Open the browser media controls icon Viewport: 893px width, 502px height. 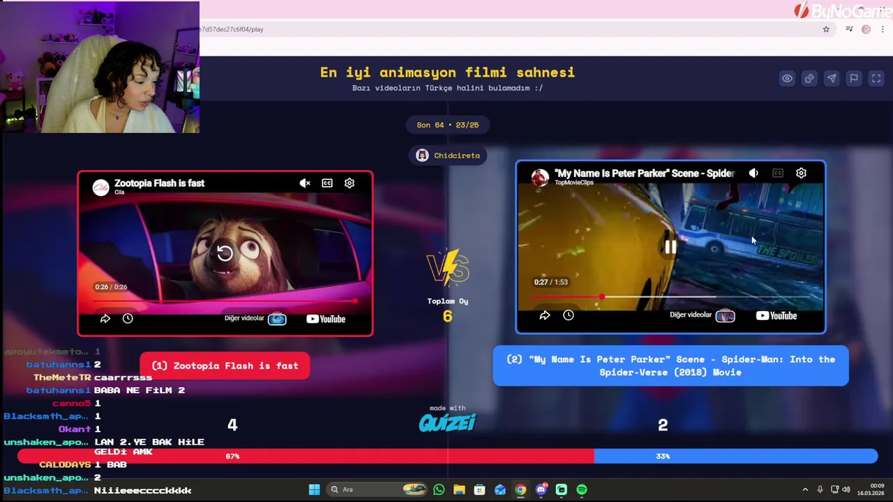tap(849, 29)
